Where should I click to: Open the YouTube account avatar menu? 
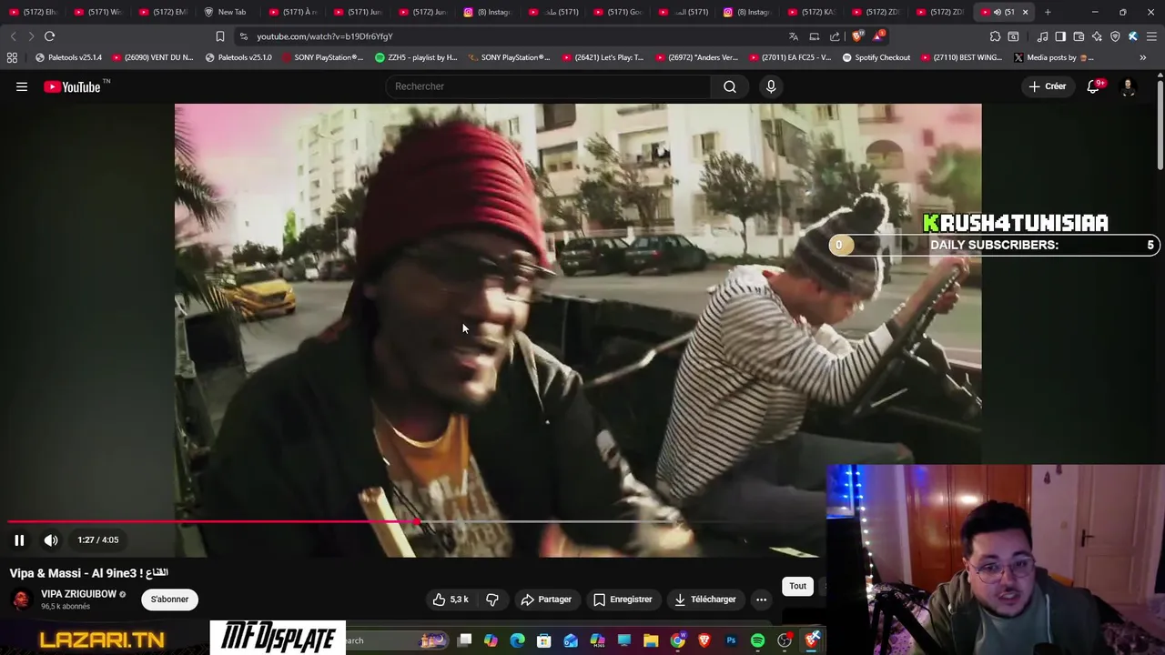pyautogui.click(x=1128, y=86)
